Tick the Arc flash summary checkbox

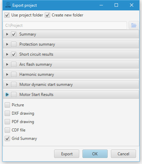pos(14,64)
